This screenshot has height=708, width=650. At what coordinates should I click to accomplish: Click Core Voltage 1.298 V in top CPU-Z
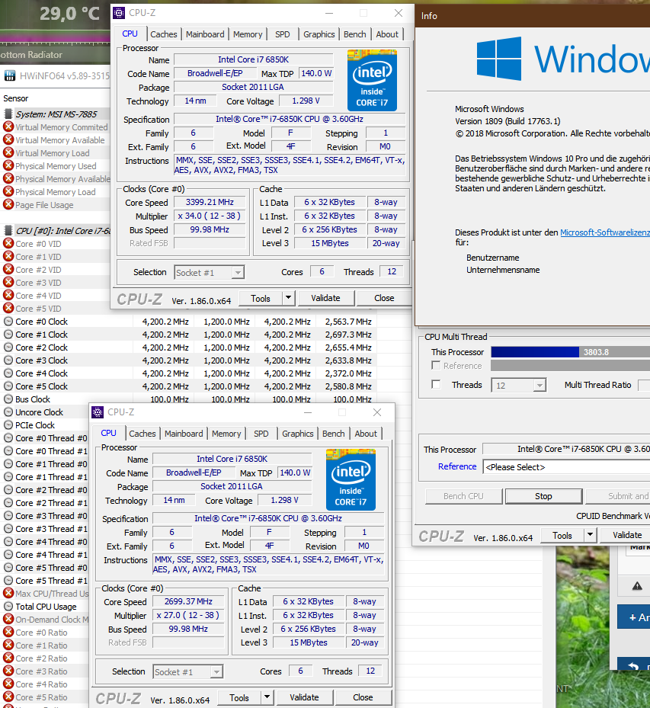[306, 101]
